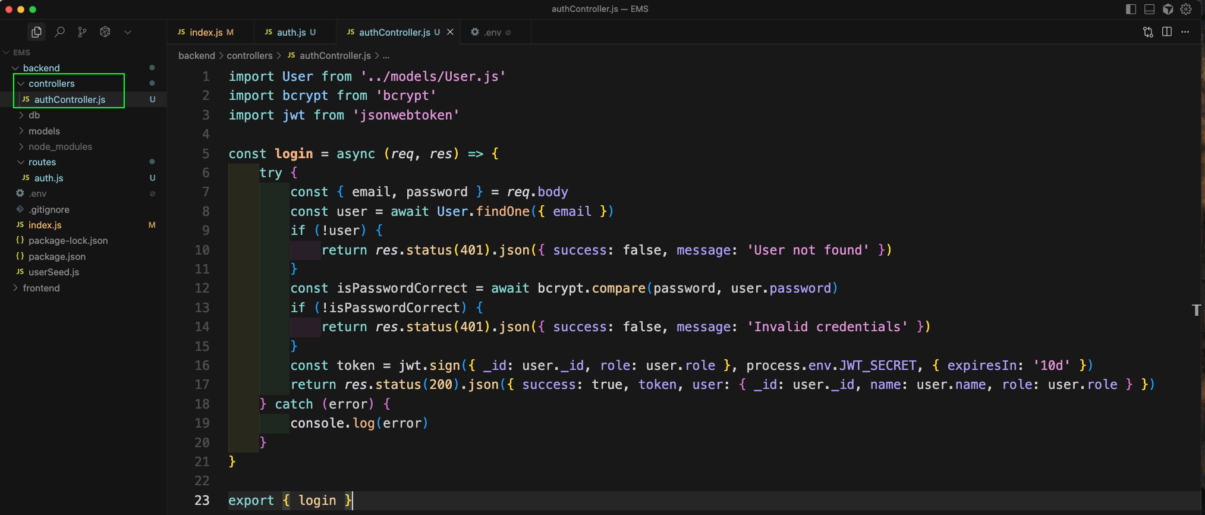Open the .gitignore file
1205x515 pixels.
click(83, 209)
